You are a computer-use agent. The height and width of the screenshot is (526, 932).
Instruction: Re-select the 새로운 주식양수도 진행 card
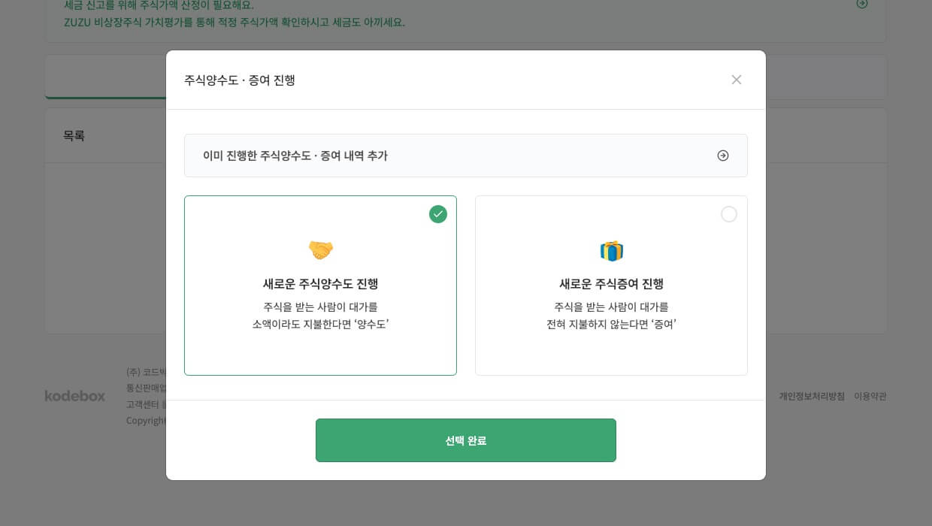tap(321, 286)
